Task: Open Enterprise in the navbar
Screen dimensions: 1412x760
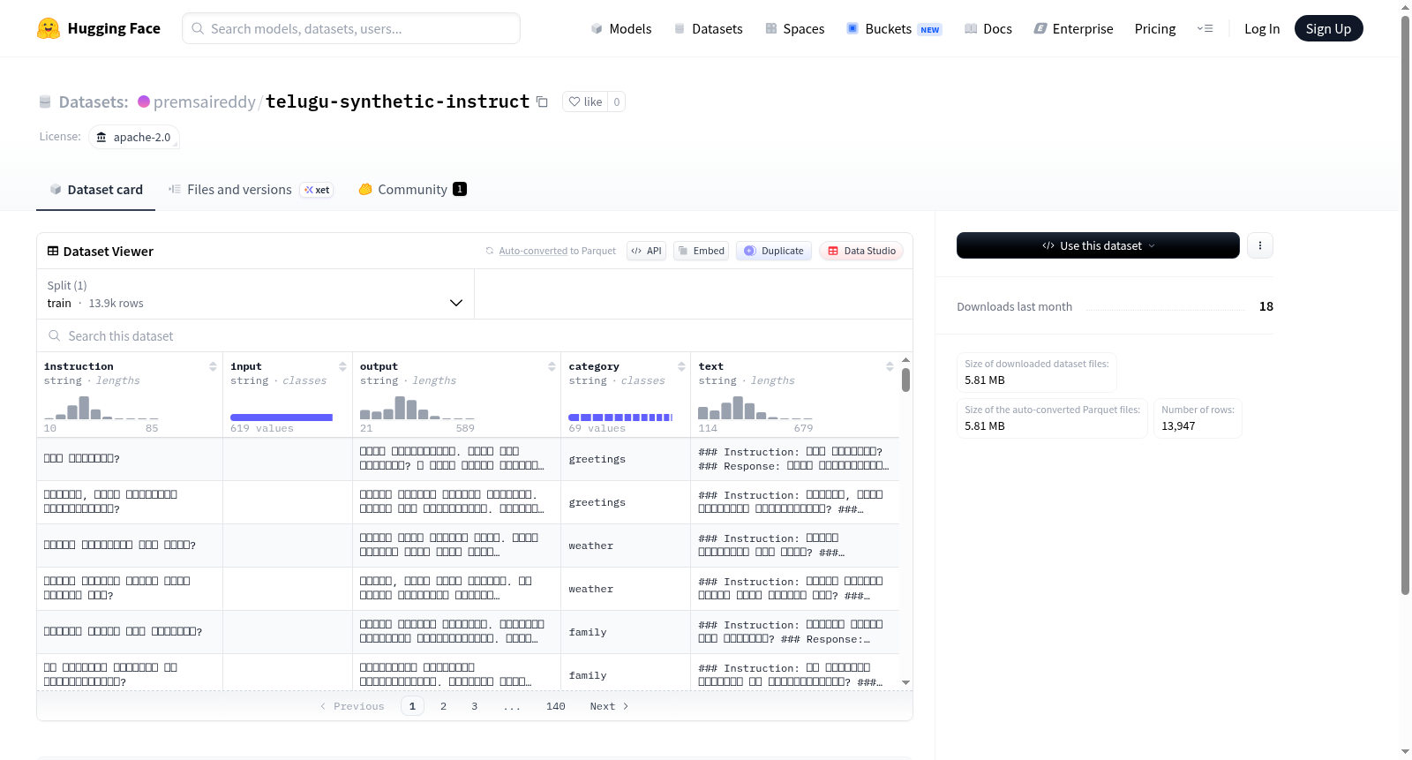Action: (1073, 29)
